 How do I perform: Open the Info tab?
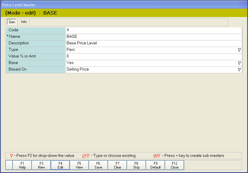[24, 22]
